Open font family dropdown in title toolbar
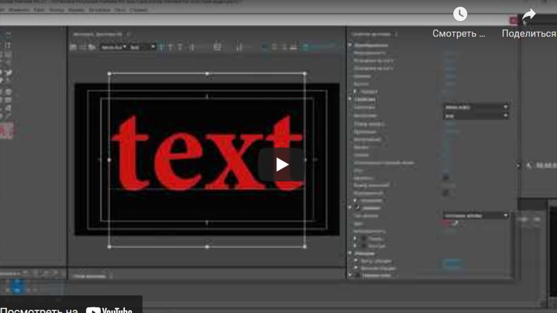 (114, 47)
